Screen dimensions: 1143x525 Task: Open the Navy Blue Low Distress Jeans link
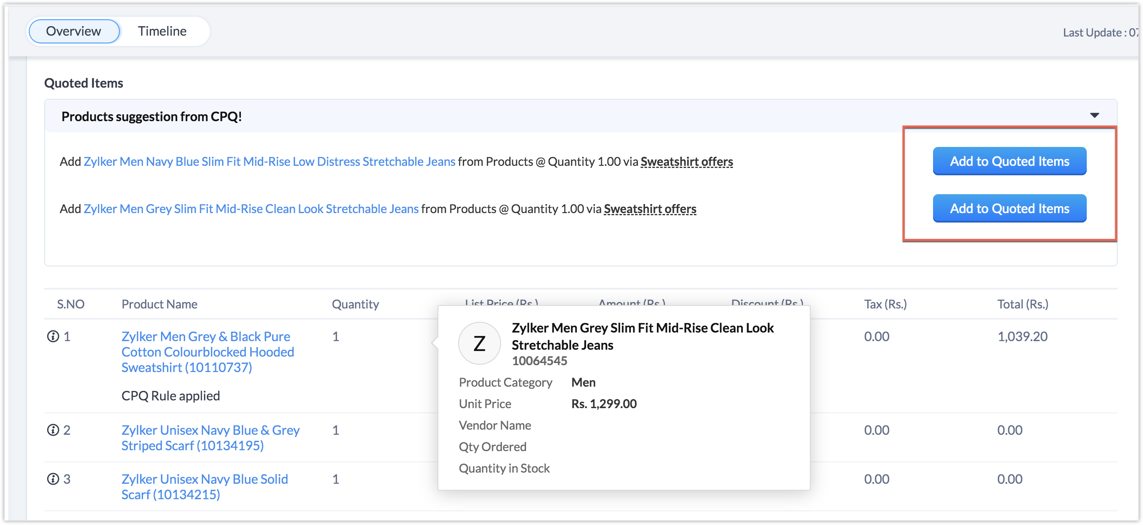(x=269, y=162)
